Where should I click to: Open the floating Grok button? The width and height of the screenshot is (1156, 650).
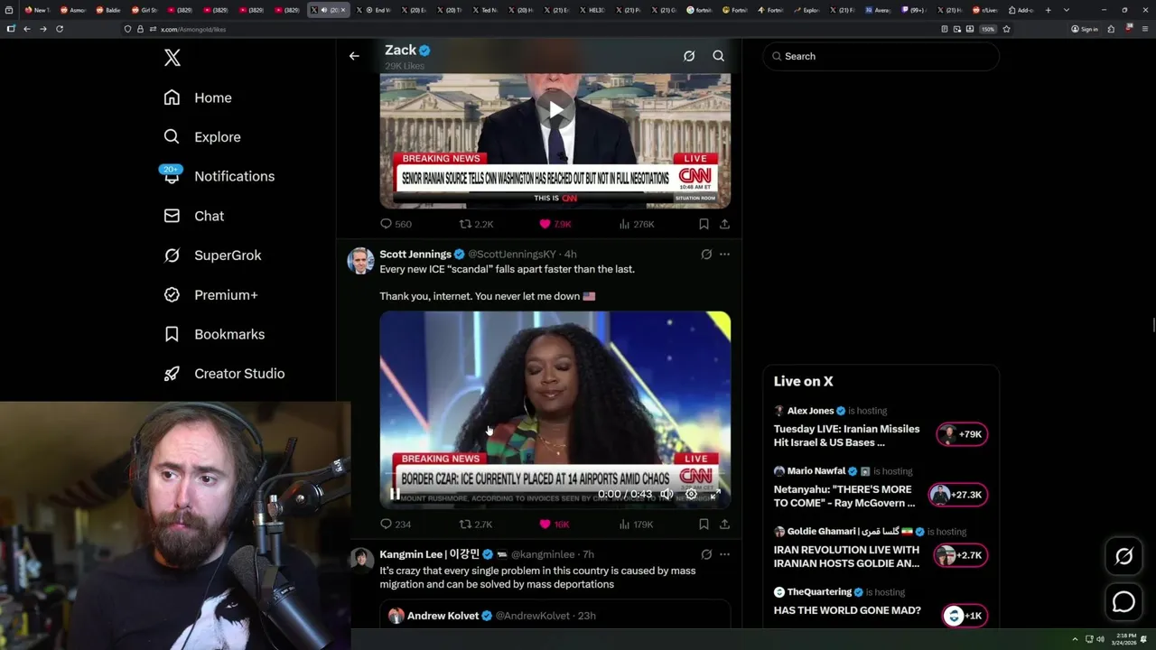[x=1123, y=557]
